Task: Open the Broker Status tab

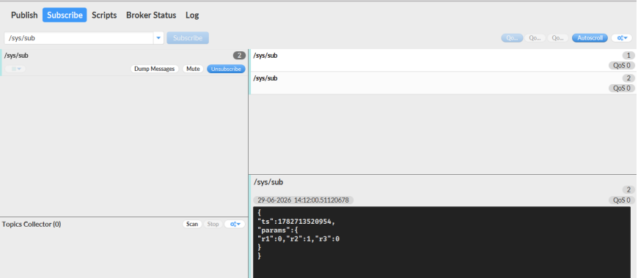Action: coord(151,15)
